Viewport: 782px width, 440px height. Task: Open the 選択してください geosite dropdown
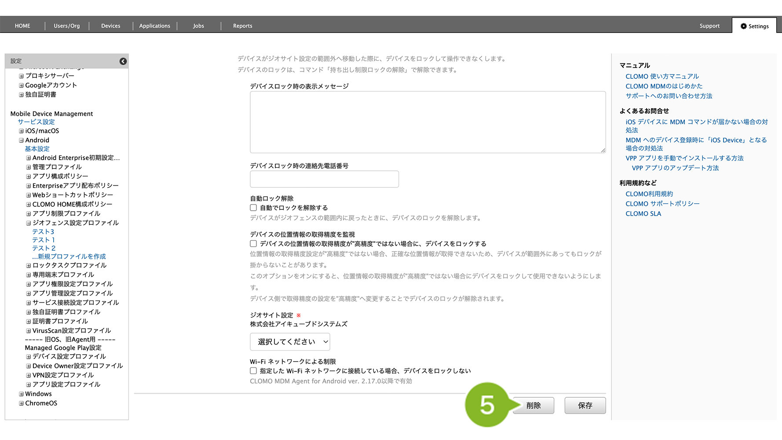(x=290, y=342)
